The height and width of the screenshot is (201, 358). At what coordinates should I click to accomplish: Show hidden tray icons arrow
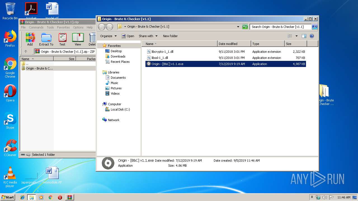coord(312,197)
